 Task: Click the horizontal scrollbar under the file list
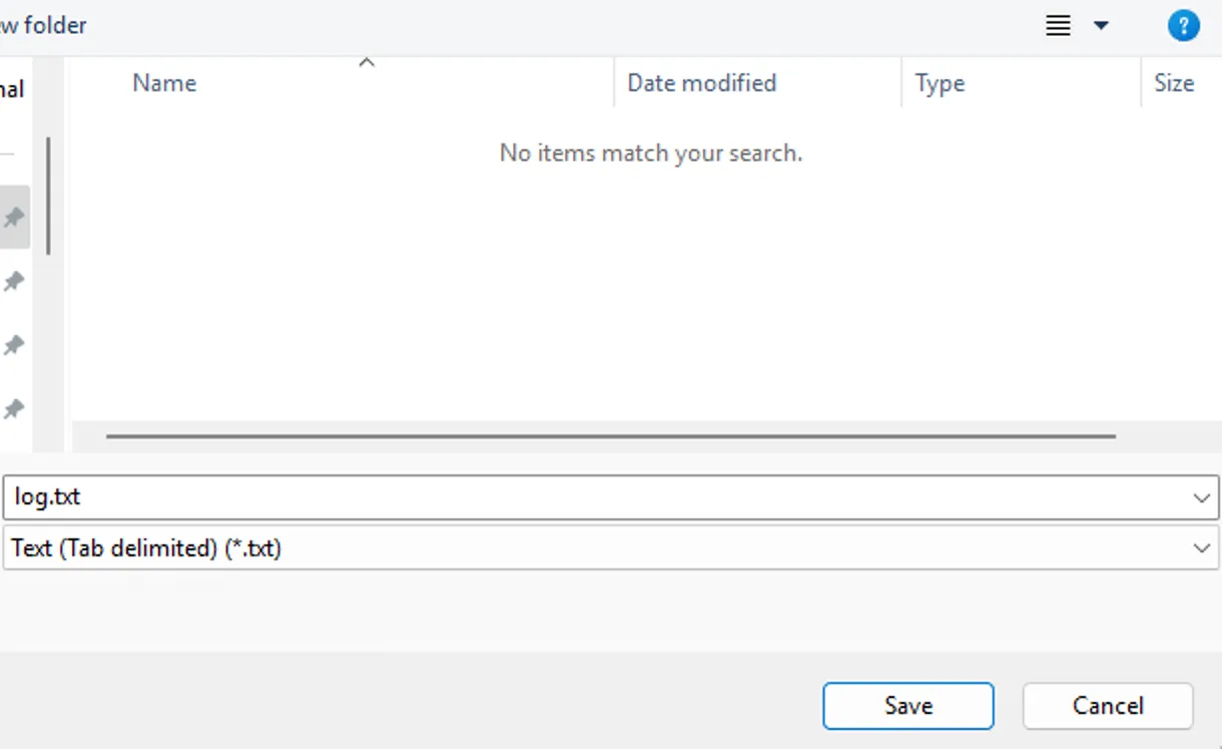(x=609, y=436)
